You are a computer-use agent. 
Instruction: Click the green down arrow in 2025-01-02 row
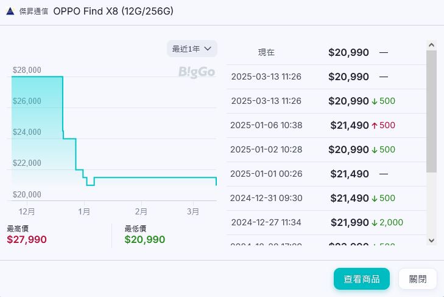(x=375, y=150)
